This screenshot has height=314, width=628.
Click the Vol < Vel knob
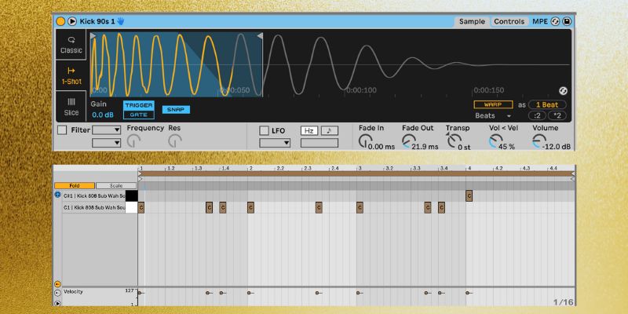tap(495, 141)
